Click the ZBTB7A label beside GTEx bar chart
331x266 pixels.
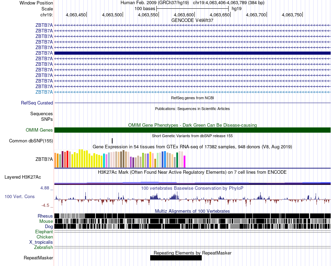click(x=44, y=159)
